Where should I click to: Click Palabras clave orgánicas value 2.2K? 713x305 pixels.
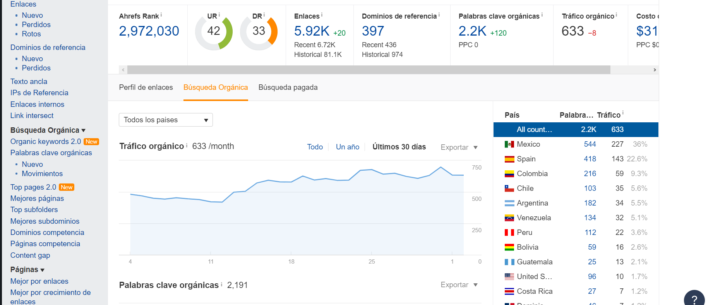tap(473, 31)
